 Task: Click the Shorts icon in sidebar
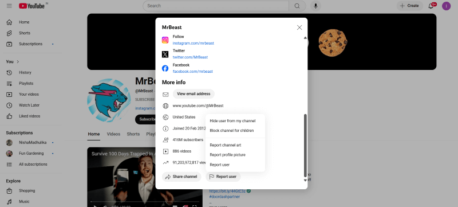coord(9,33)
